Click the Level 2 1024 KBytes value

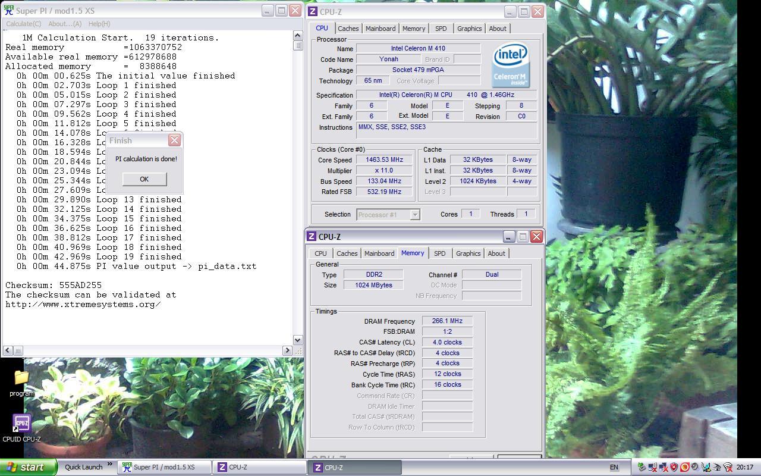tap(478, 181)
